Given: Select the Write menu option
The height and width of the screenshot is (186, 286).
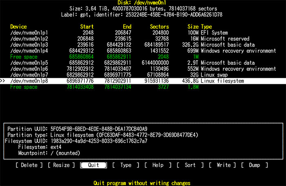Looking at the screenshot, I should pos(222,165).
